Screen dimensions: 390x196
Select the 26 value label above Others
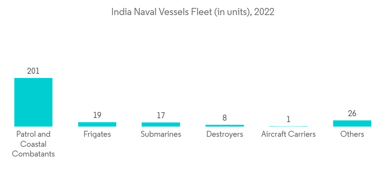(352, 114)
